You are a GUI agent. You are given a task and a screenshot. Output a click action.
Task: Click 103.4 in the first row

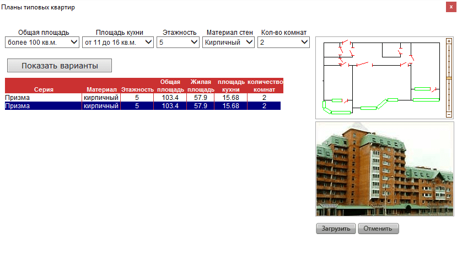(170, 98)
